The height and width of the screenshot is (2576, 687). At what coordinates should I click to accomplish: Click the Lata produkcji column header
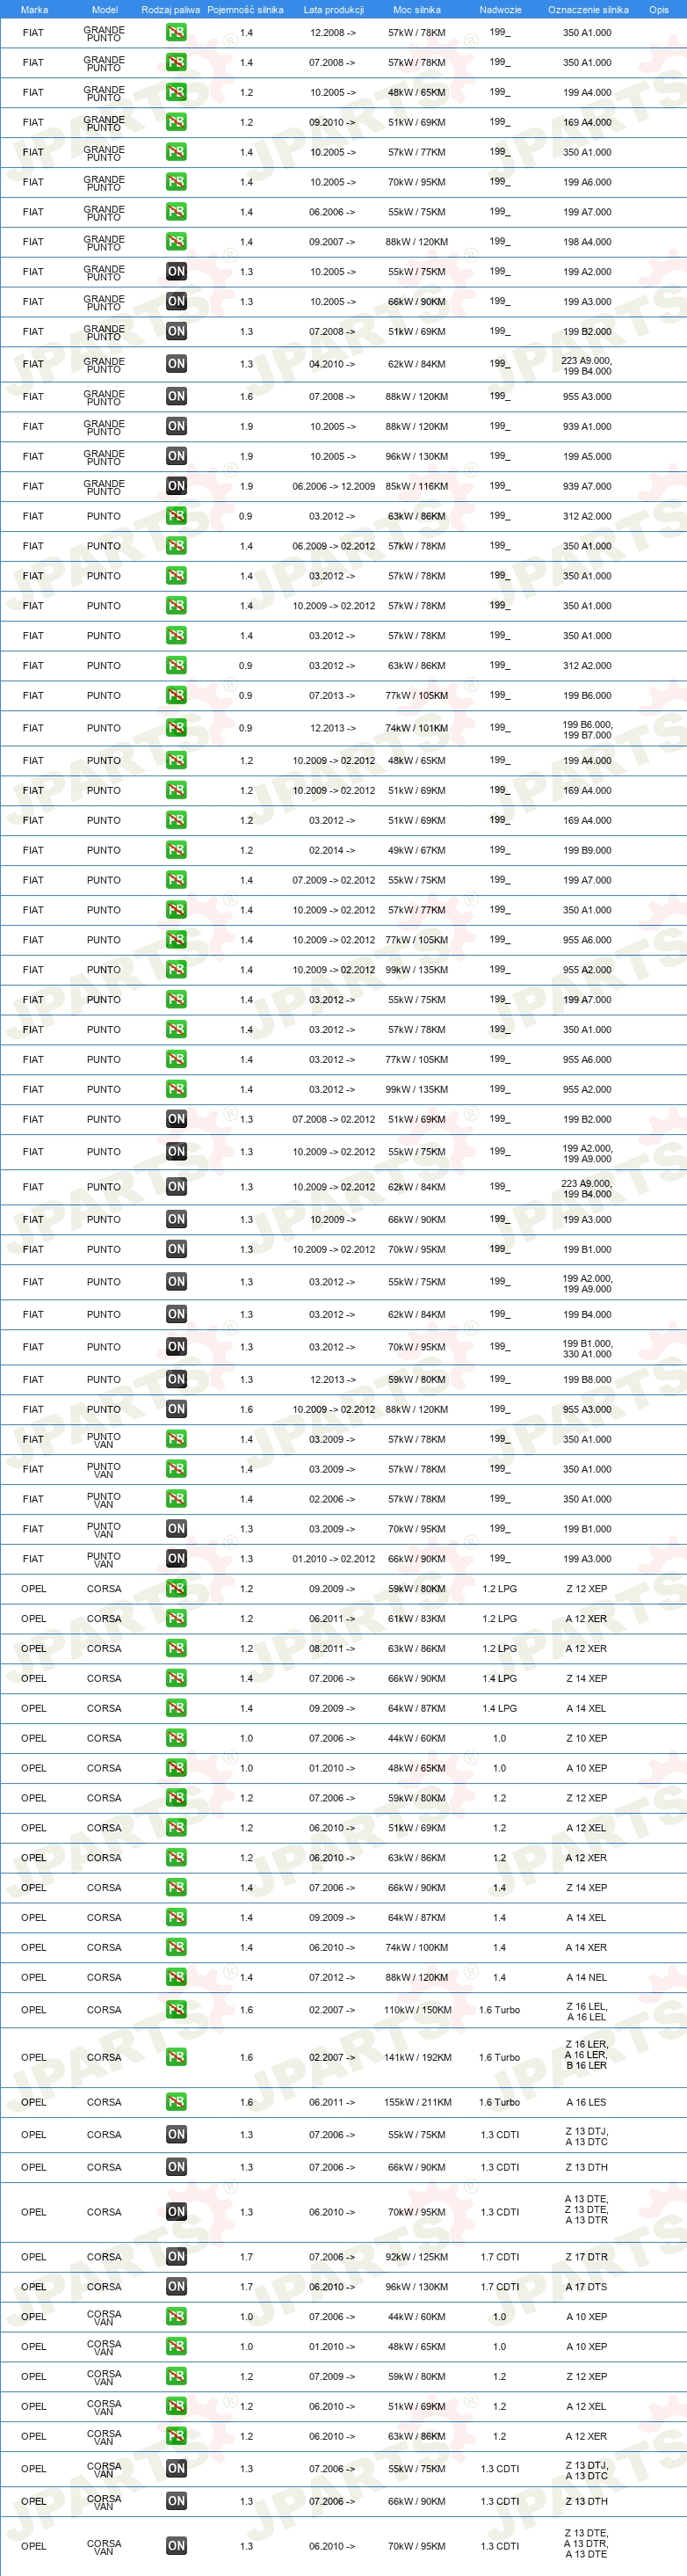click(334, 9)
